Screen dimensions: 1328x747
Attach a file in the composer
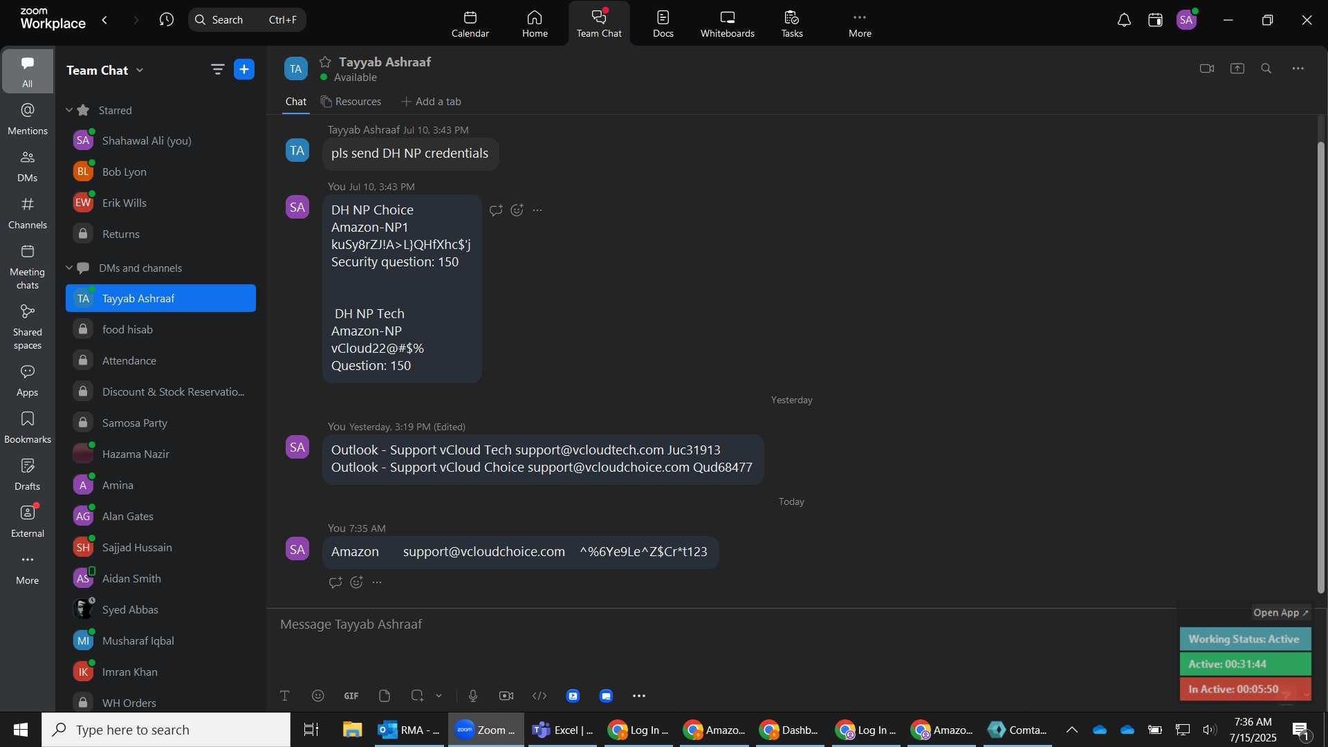pos(385,696)
